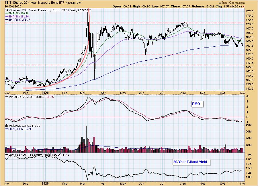
Task: Click the iShares 20+ Year Treasury Bond ETF title
Action: point(38,3)
